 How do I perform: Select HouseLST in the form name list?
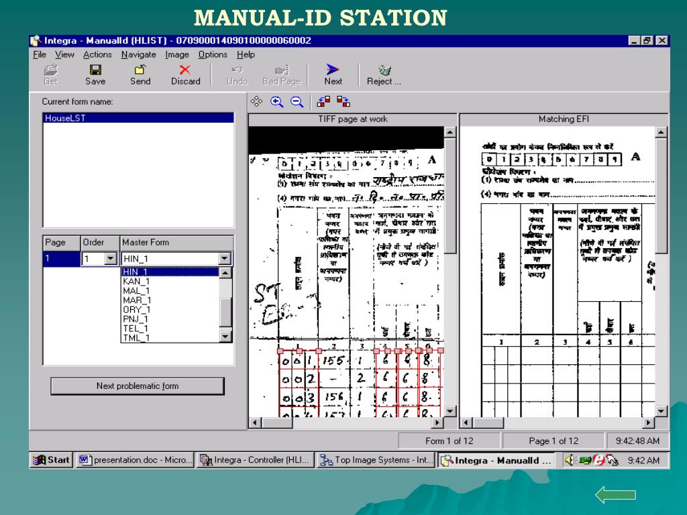click(x=138, y=118)
